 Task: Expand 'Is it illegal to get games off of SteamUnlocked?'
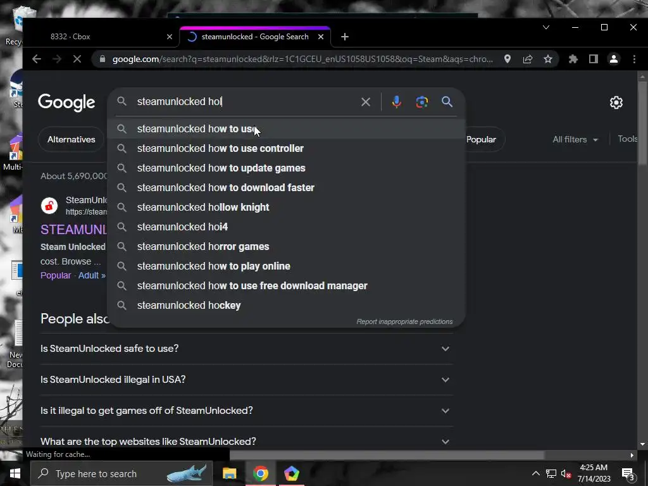click(246, 410)
